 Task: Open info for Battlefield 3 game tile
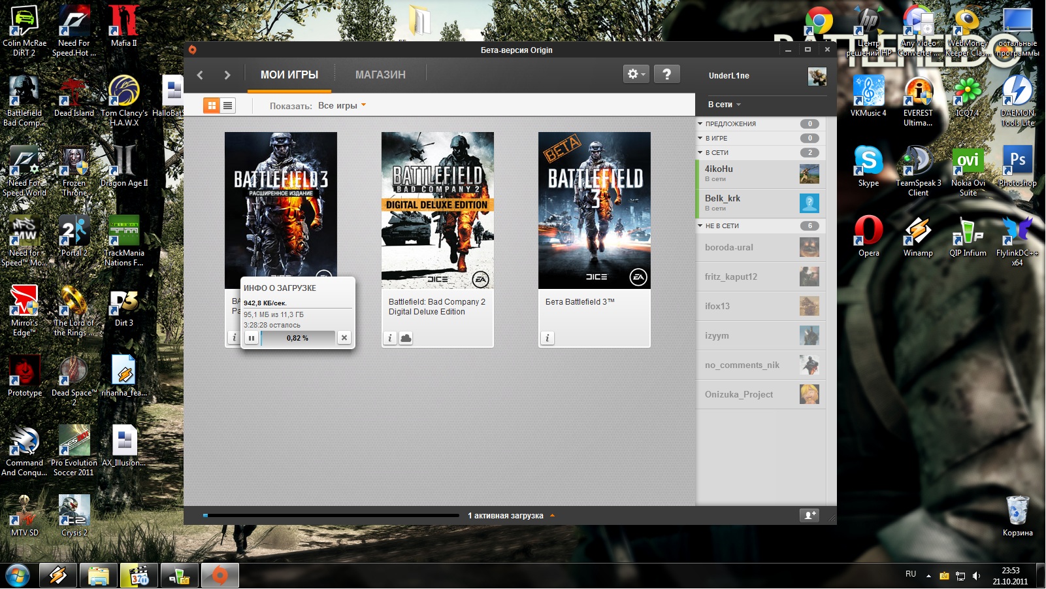[234, 338]
